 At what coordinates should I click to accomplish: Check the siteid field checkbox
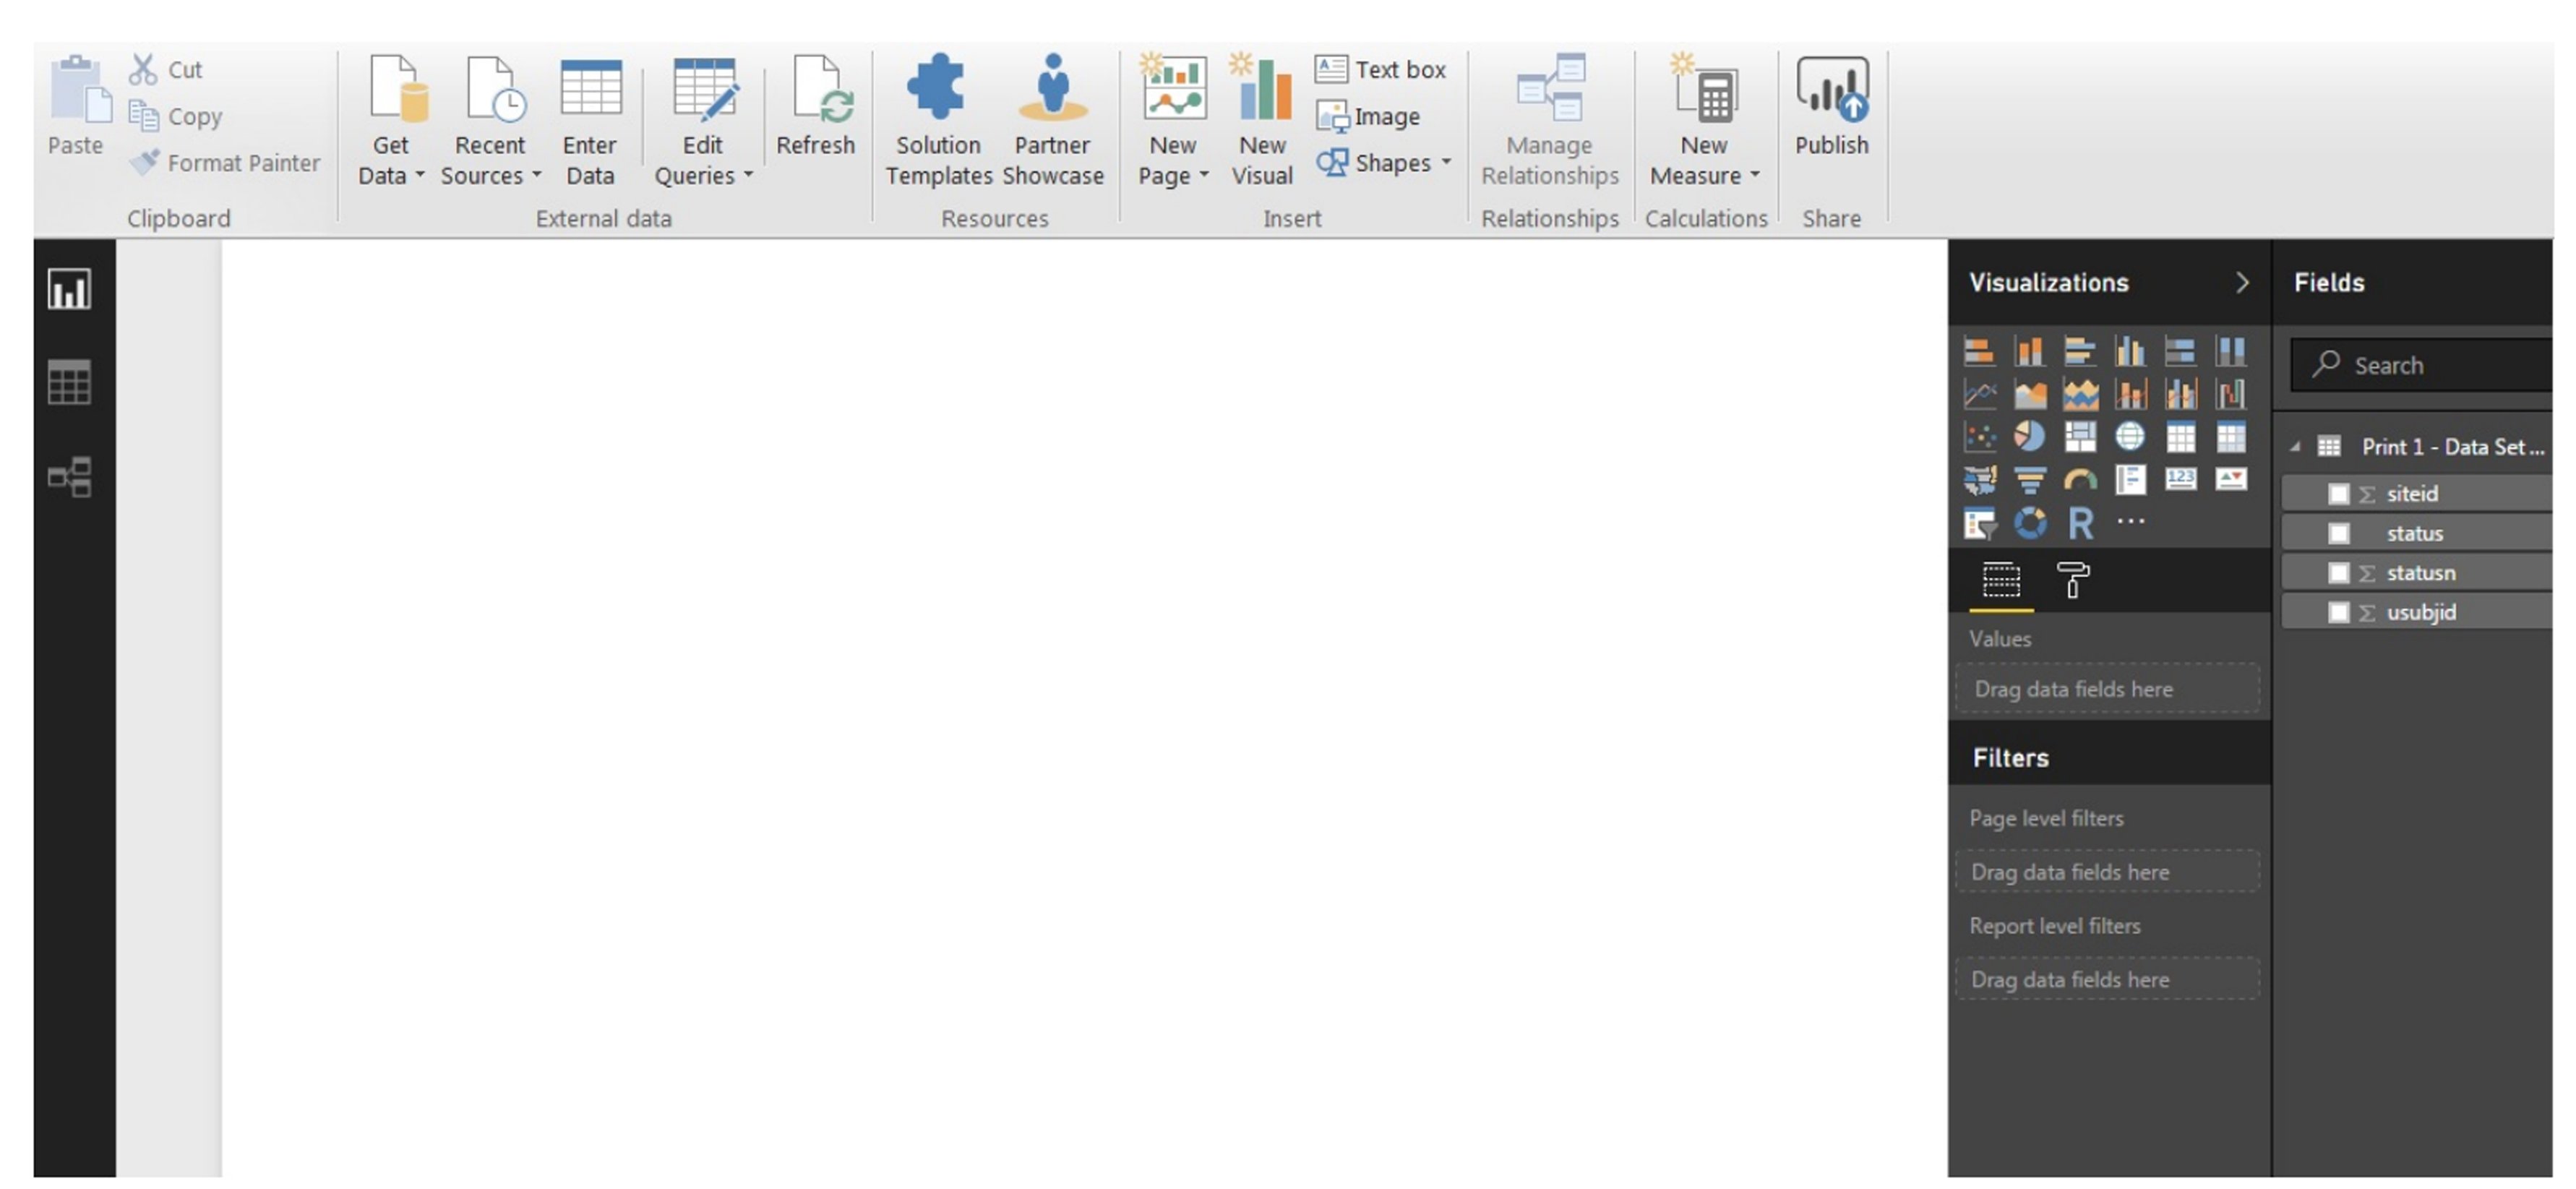click(x=2340, y=492)
